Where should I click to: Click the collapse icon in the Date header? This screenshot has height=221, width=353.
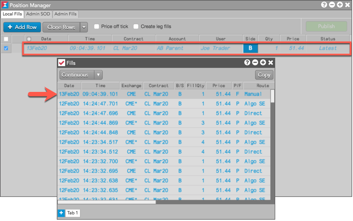coord(29,39)
